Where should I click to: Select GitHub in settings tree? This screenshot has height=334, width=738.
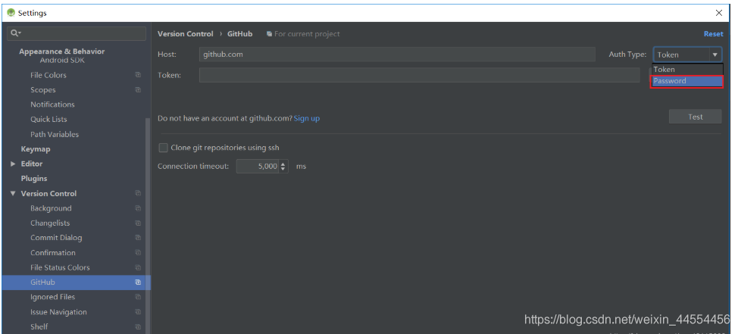pyautogui.click(x=77, y=282)
